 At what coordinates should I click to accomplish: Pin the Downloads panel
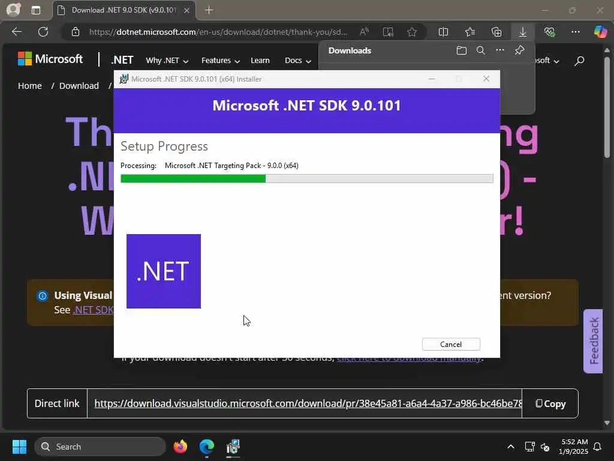[x=519, y=50]
